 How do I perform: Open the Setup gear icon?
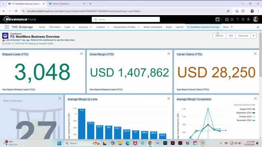243,20
